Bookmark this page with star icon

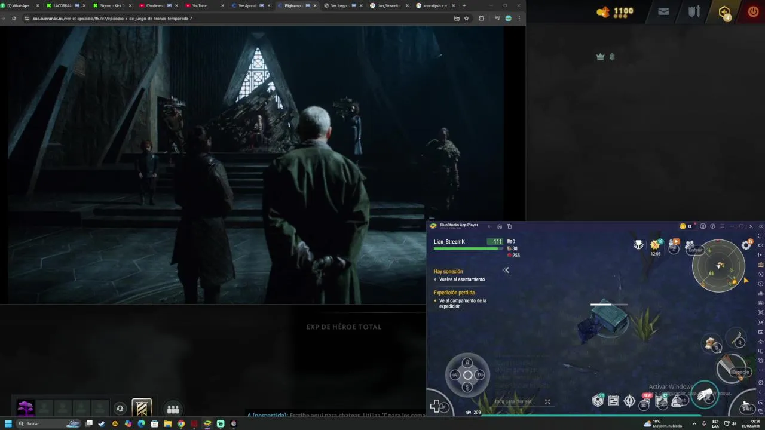pos(466,19)
